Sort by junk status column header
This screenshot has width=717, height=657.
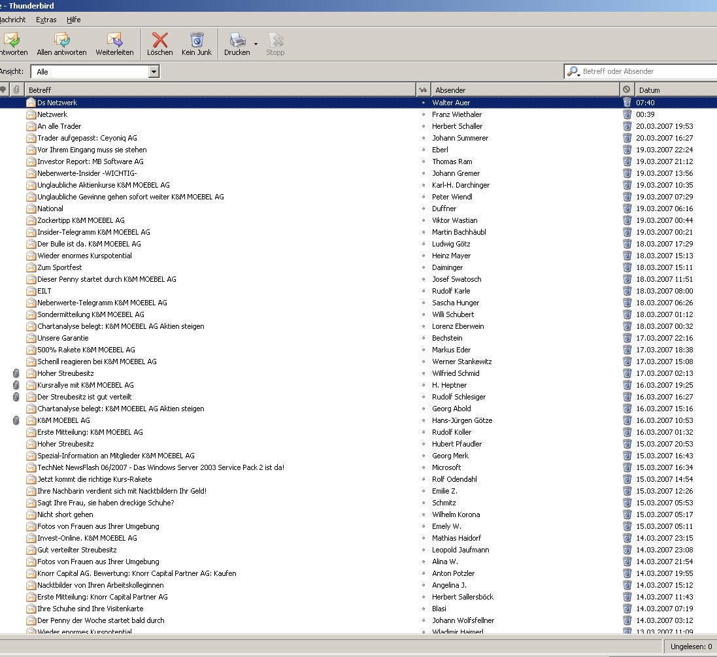click(x=626, y=90)
